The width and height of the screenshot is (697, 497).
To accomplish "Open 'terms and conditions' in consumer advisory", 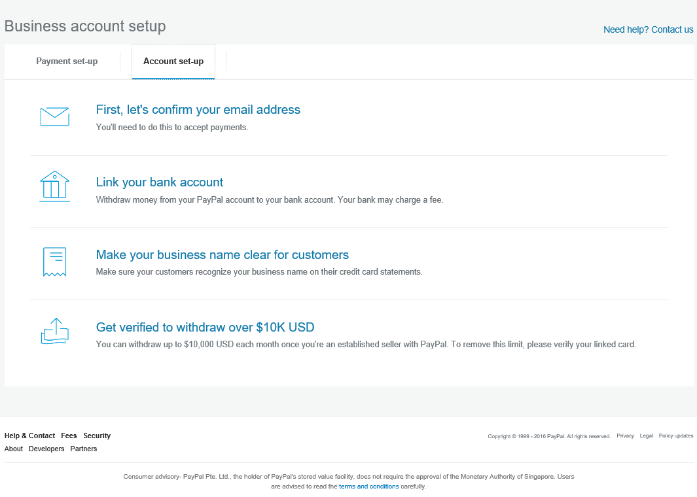I will [368, 487].
